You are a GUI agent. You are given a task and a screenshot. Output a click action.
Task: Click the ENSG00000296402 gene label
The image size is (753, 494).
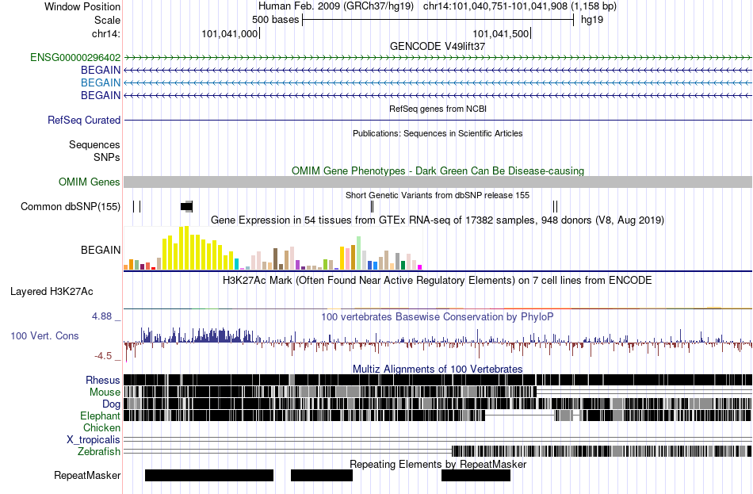point(75,58)
